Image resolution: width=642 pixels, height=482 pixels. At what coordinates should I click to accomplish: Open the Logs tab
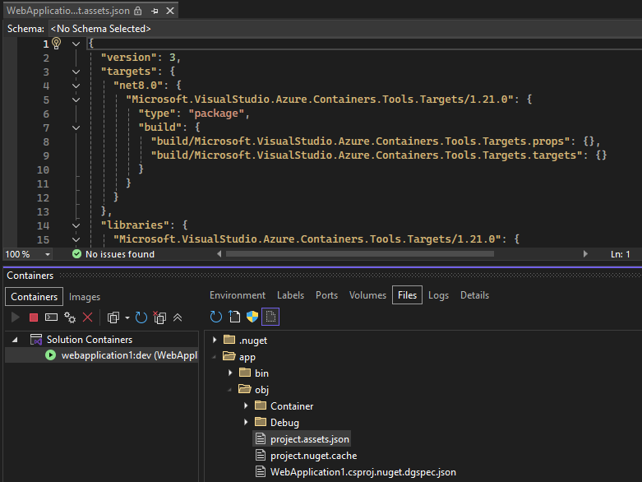[438, 295]
